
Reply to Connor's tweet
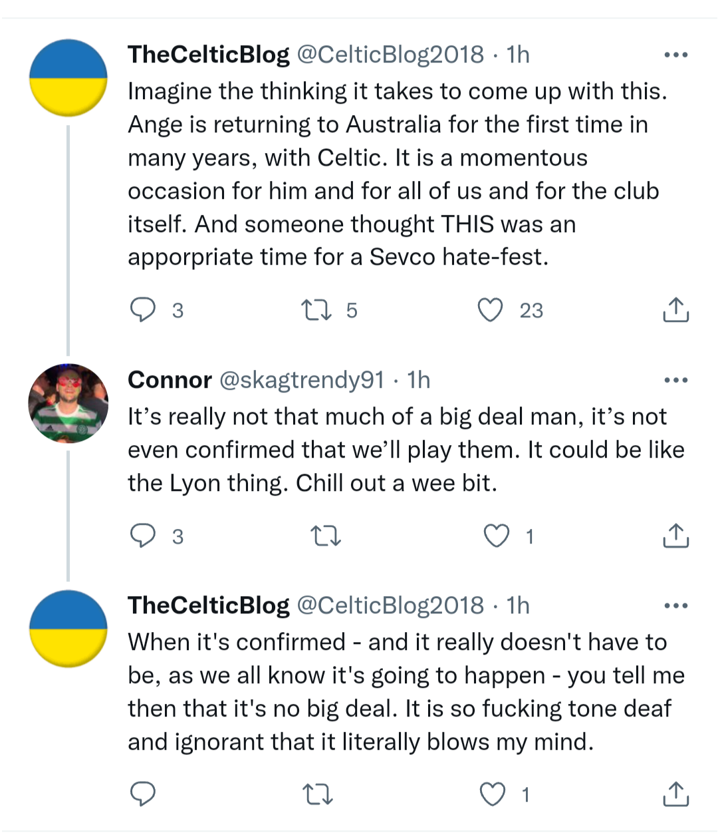pos(142,536)
